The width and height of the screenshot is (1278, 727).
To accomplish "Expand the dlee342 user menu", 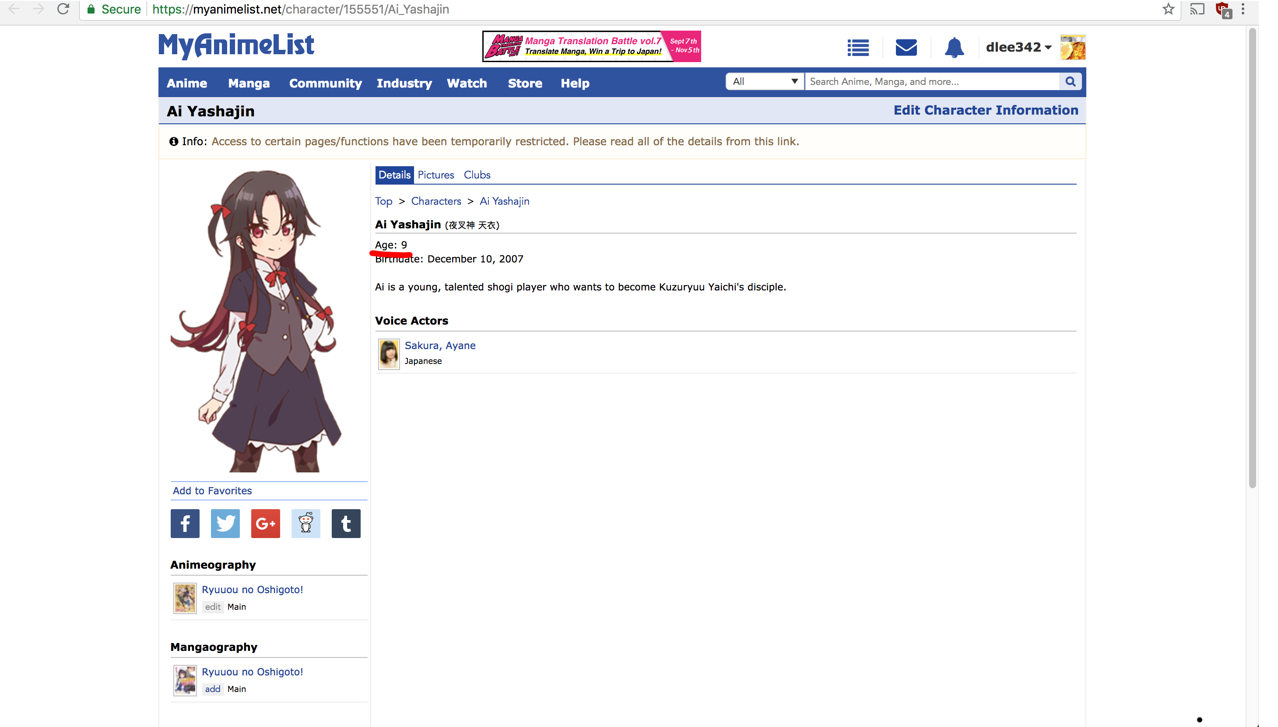I will tap(1018, 47).
